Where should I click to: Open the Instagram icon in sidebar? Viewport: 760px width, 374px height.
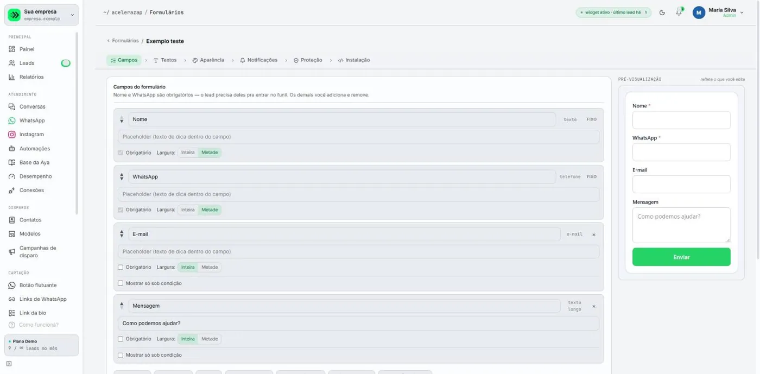pos(12,135)
